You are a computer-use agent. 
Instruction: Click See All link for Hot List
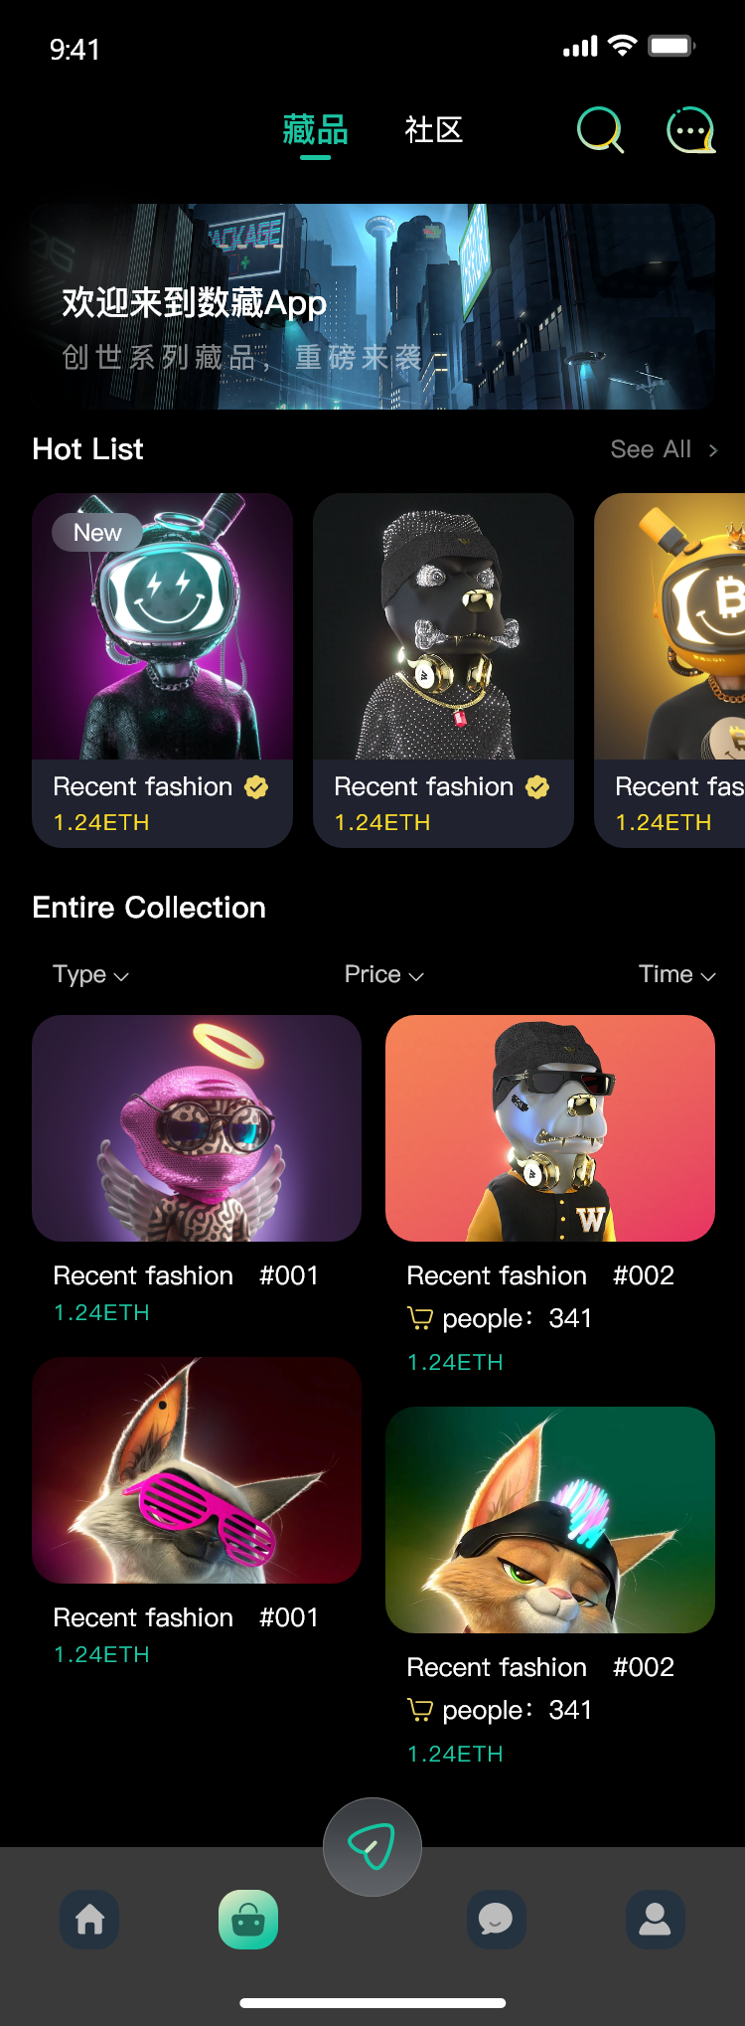pos(664,449)
